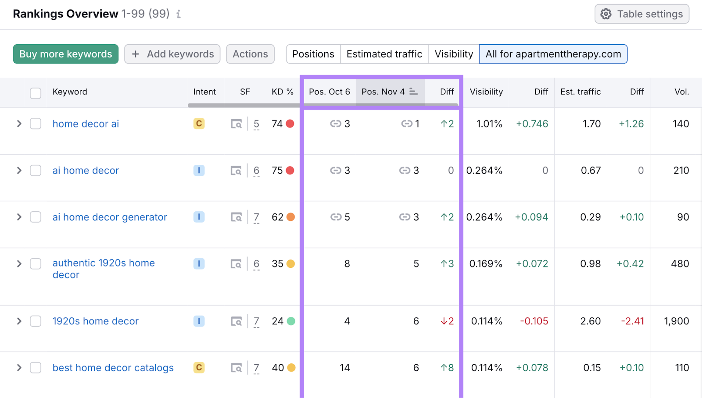
Task: Click the Commercial intent badge for best home decor catalogs
Action: 199,368
